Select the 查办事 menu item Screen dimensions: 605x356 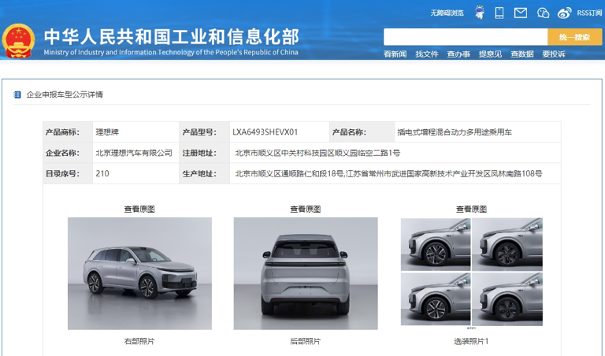click(x=458, y=54)
